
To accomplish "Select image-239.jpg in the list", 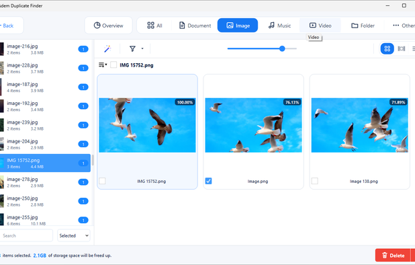I will tap(45, 125).
